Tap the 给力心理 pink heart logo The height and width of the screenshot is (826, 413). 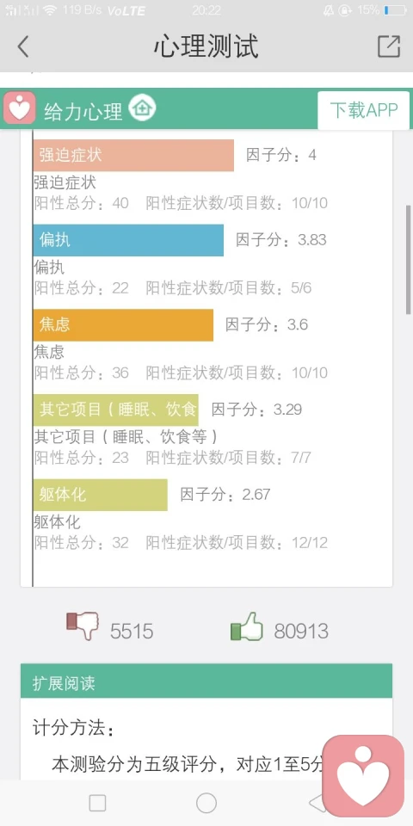click(x=20, y=108)
